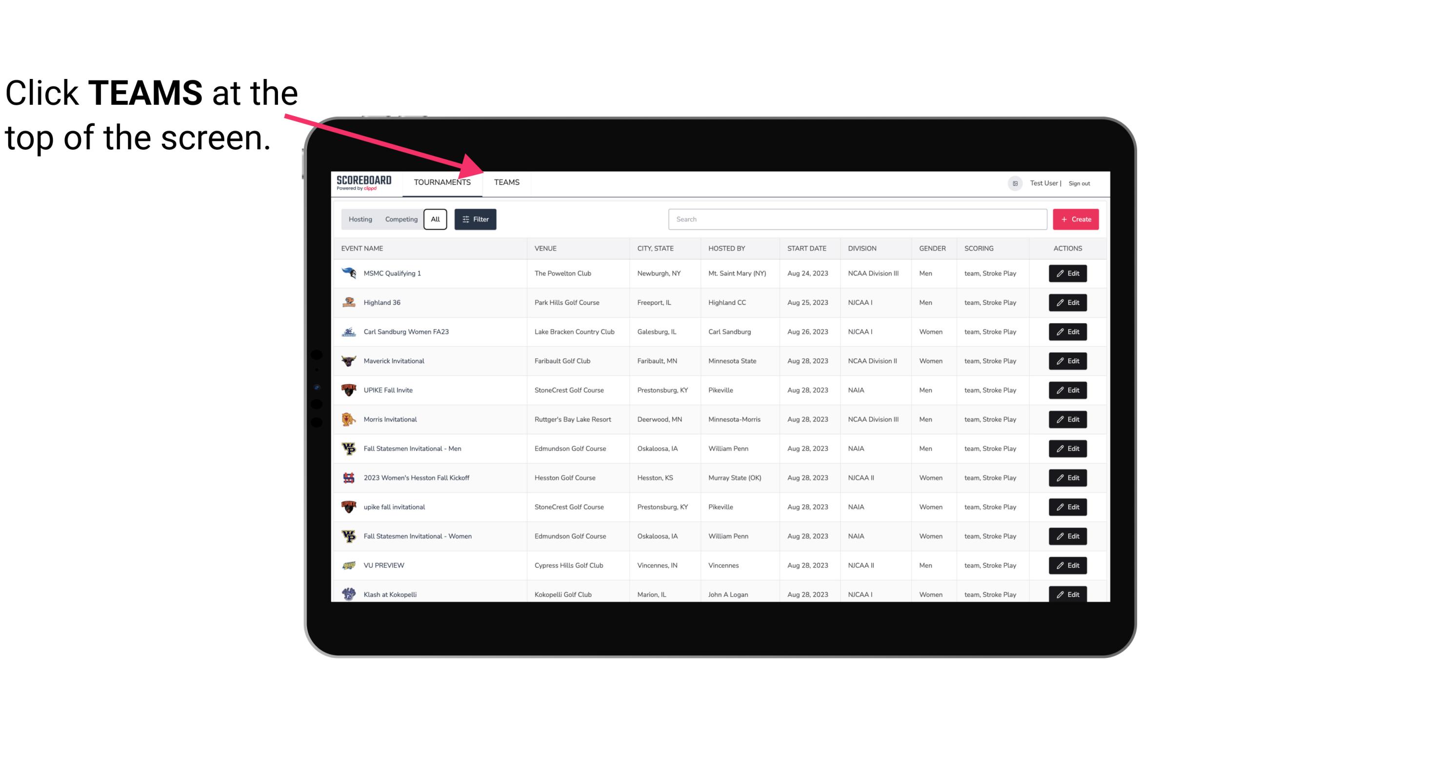The image size is (1439, 774).
Task: Click the TOURNAMENTS navigation tab
Action: pos(441,182)
